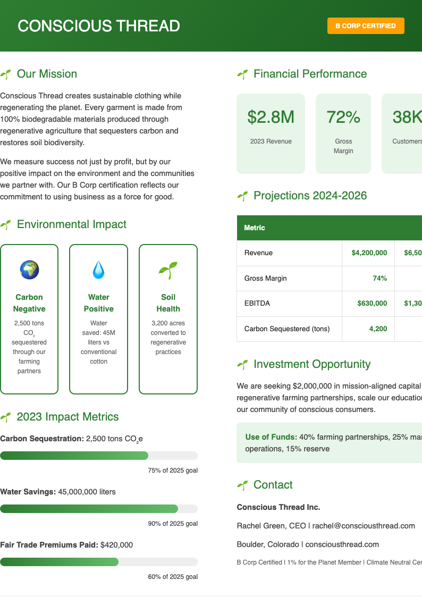This screenshot has height=597, width=422.
Task: Click the Water Savings progress bar
Action: (x=99, y=509)
